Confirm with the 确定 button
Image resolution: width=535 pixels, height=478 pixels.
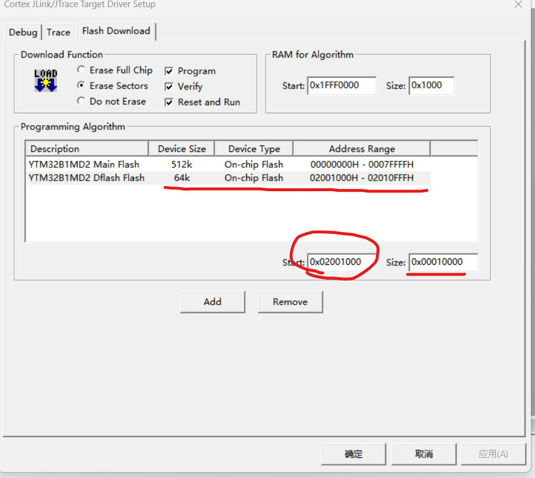[353, 454]
